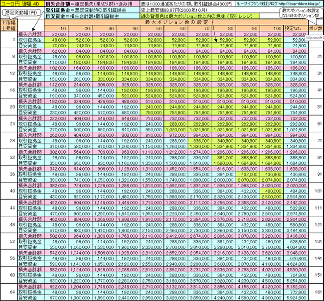This screenshot has width=324, height=301.
Task: Select cell 3,484,800 in row 48
Action: 296,230
